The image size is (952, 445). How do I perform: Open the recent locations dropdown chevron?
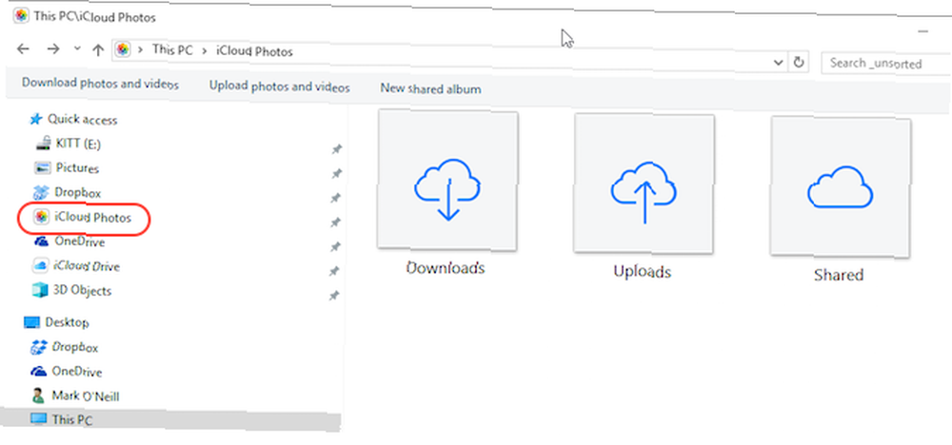(77, 48)
